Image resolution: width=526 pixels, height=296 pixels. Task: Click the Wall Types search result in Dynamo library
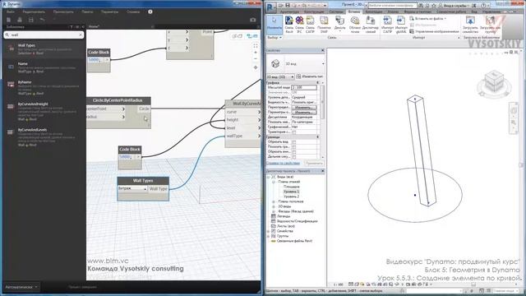tap(44, 49)
